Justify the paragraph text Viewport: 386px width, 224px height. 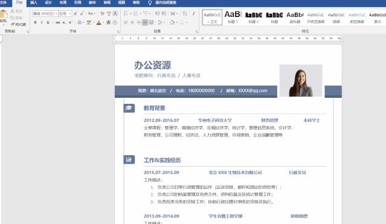tap(145, 22)
